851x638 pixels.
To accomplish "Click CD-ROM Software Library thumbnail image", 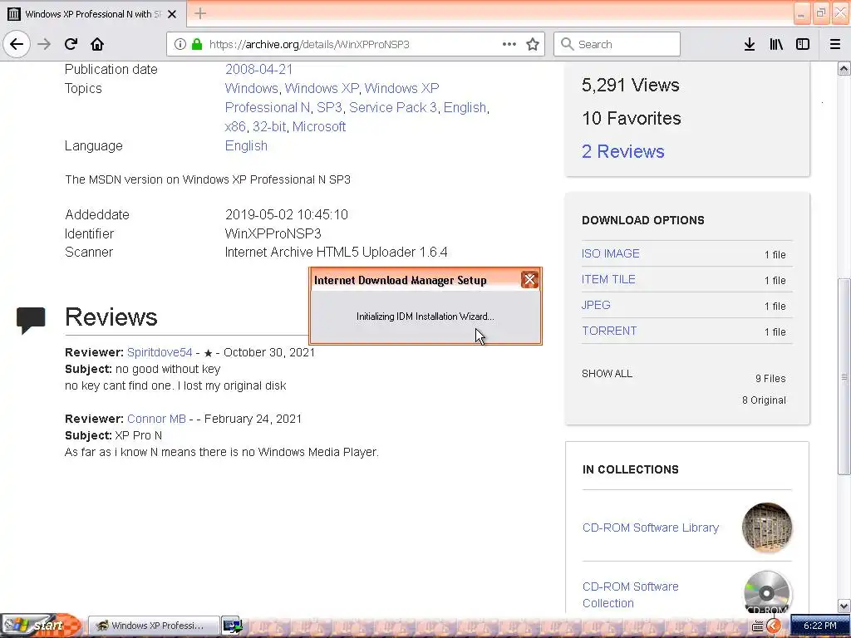I will 767,528.
